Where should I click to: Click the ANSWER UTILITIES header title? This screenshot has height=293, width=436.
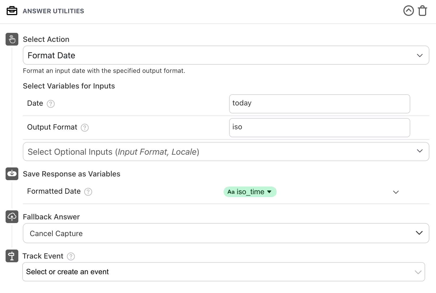53,11
